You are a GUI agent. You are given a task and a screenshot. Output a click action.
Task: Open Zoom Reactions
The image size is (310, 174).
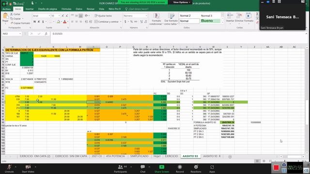pos(196,169)
